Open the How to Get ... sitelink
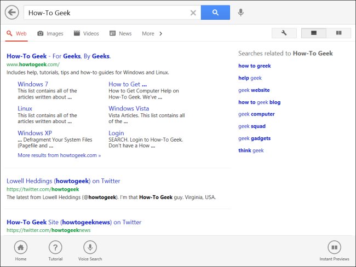This screenshot has height=267, width=356. (128, 84)
